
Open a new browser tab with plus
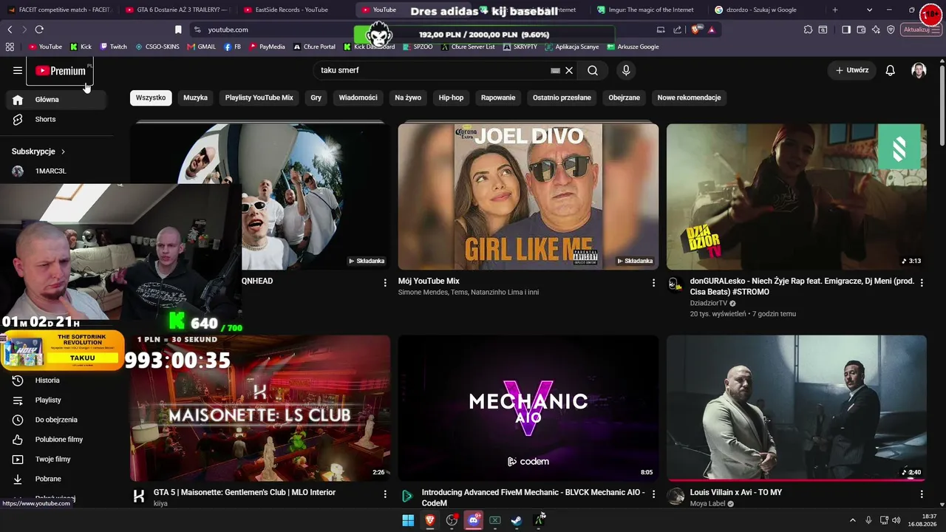click(x=835, y=10)
